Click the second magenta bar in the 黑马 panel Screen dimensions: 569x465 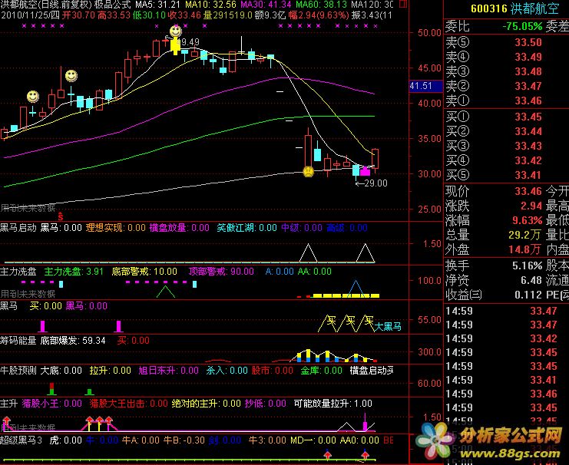(x=118, y=326)
